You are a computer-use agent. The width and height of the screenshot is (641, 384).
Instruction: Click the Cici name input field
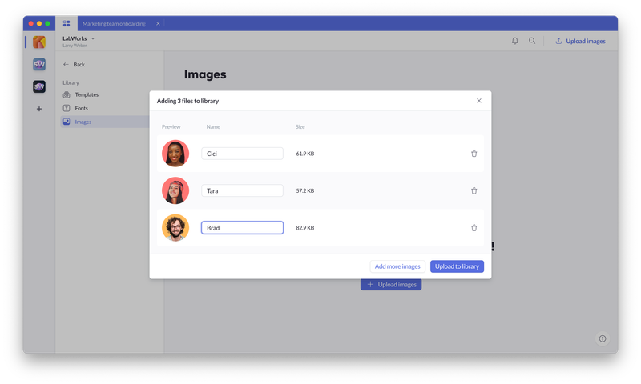coord(242,154)
